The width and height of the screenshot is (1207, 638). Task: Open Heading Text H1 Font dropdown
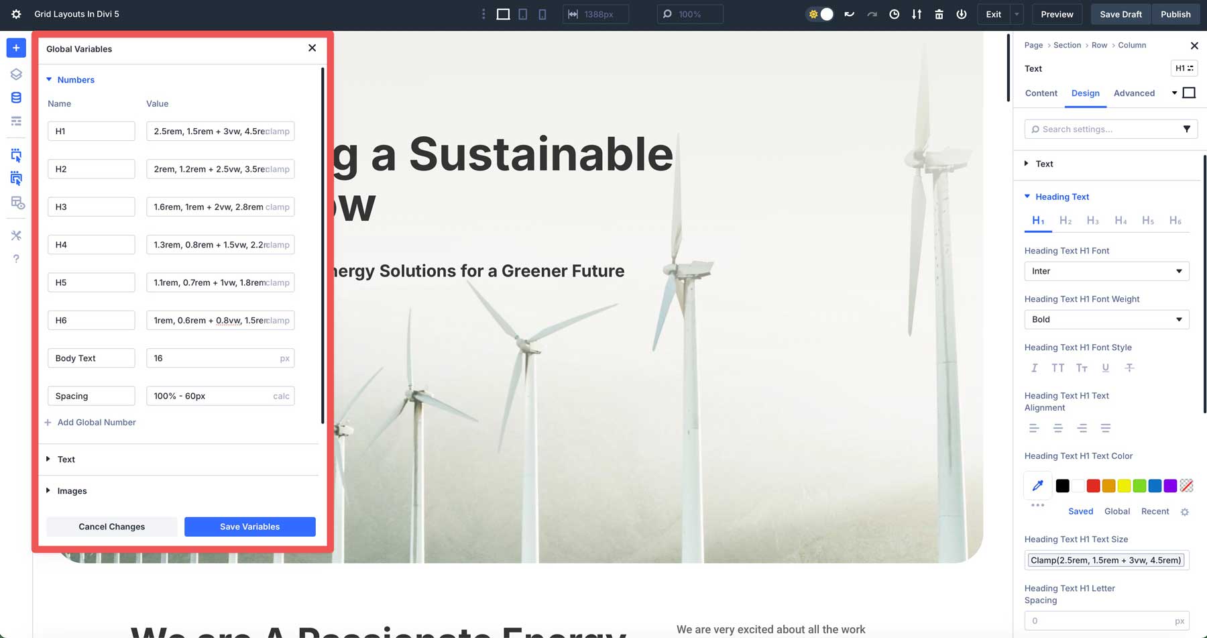(x=1106, y=271)
